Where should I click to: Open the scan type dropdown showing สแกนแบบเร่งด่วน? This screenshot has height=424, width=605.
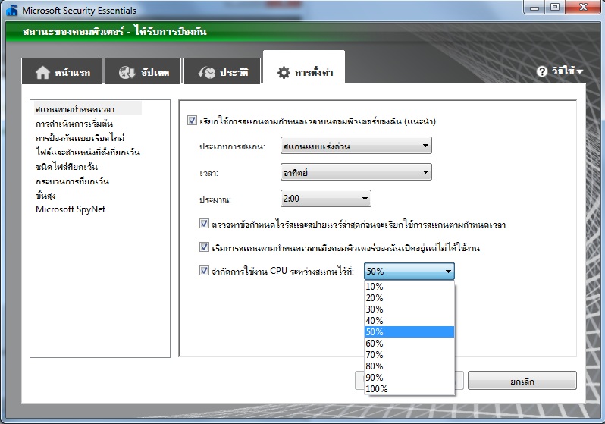(x=356, y=146)
